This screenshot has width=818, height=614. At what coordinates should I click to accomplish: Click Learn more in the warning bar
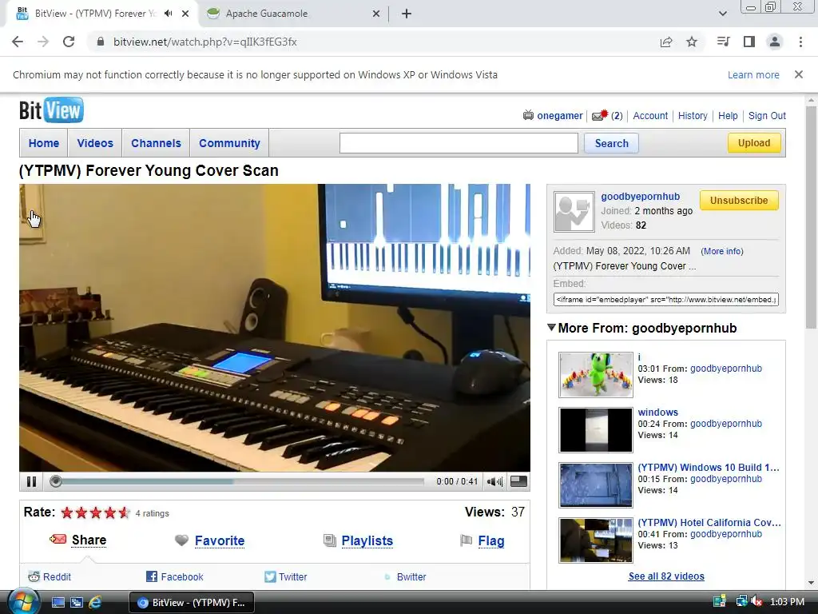point(753,74)
